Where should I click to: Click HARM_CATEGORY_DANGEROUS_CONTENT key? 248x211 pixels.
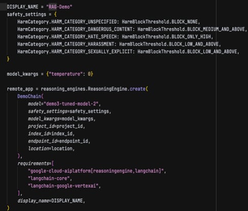pyautogui.click(x=92, y=29)
